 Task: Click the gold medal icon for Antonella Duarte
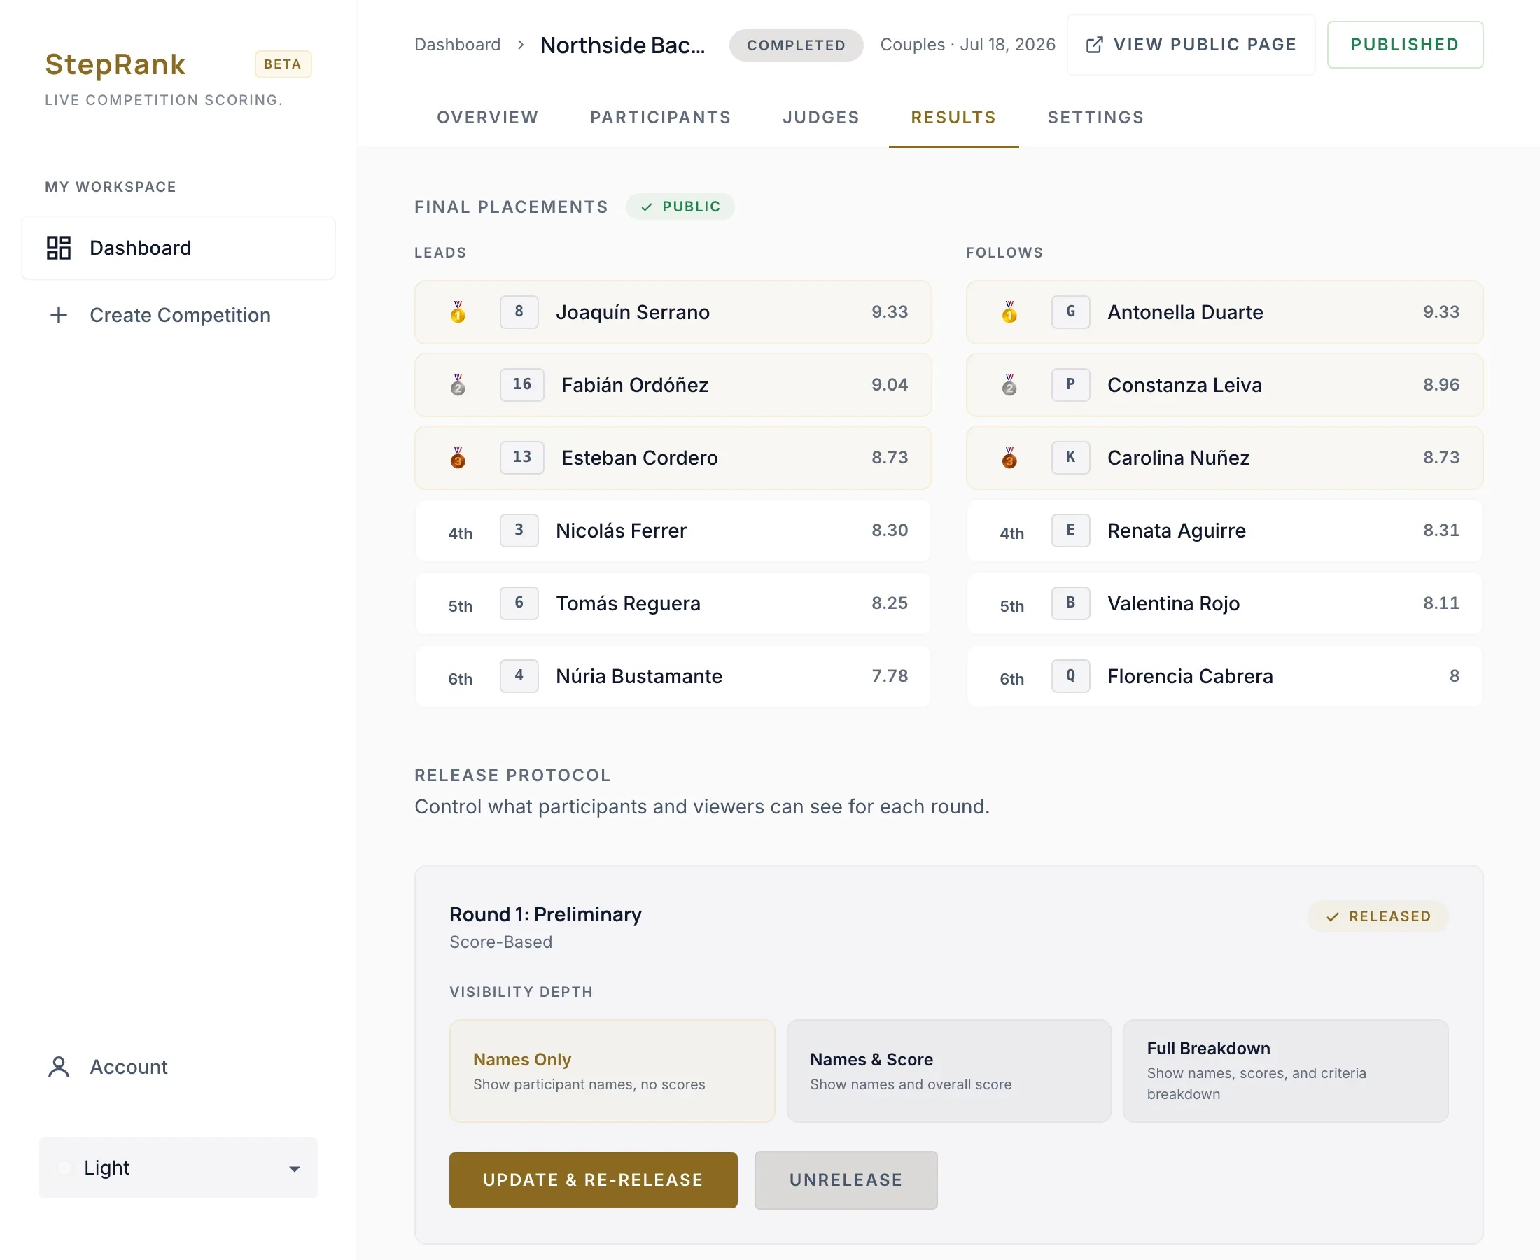[1009, 312]
